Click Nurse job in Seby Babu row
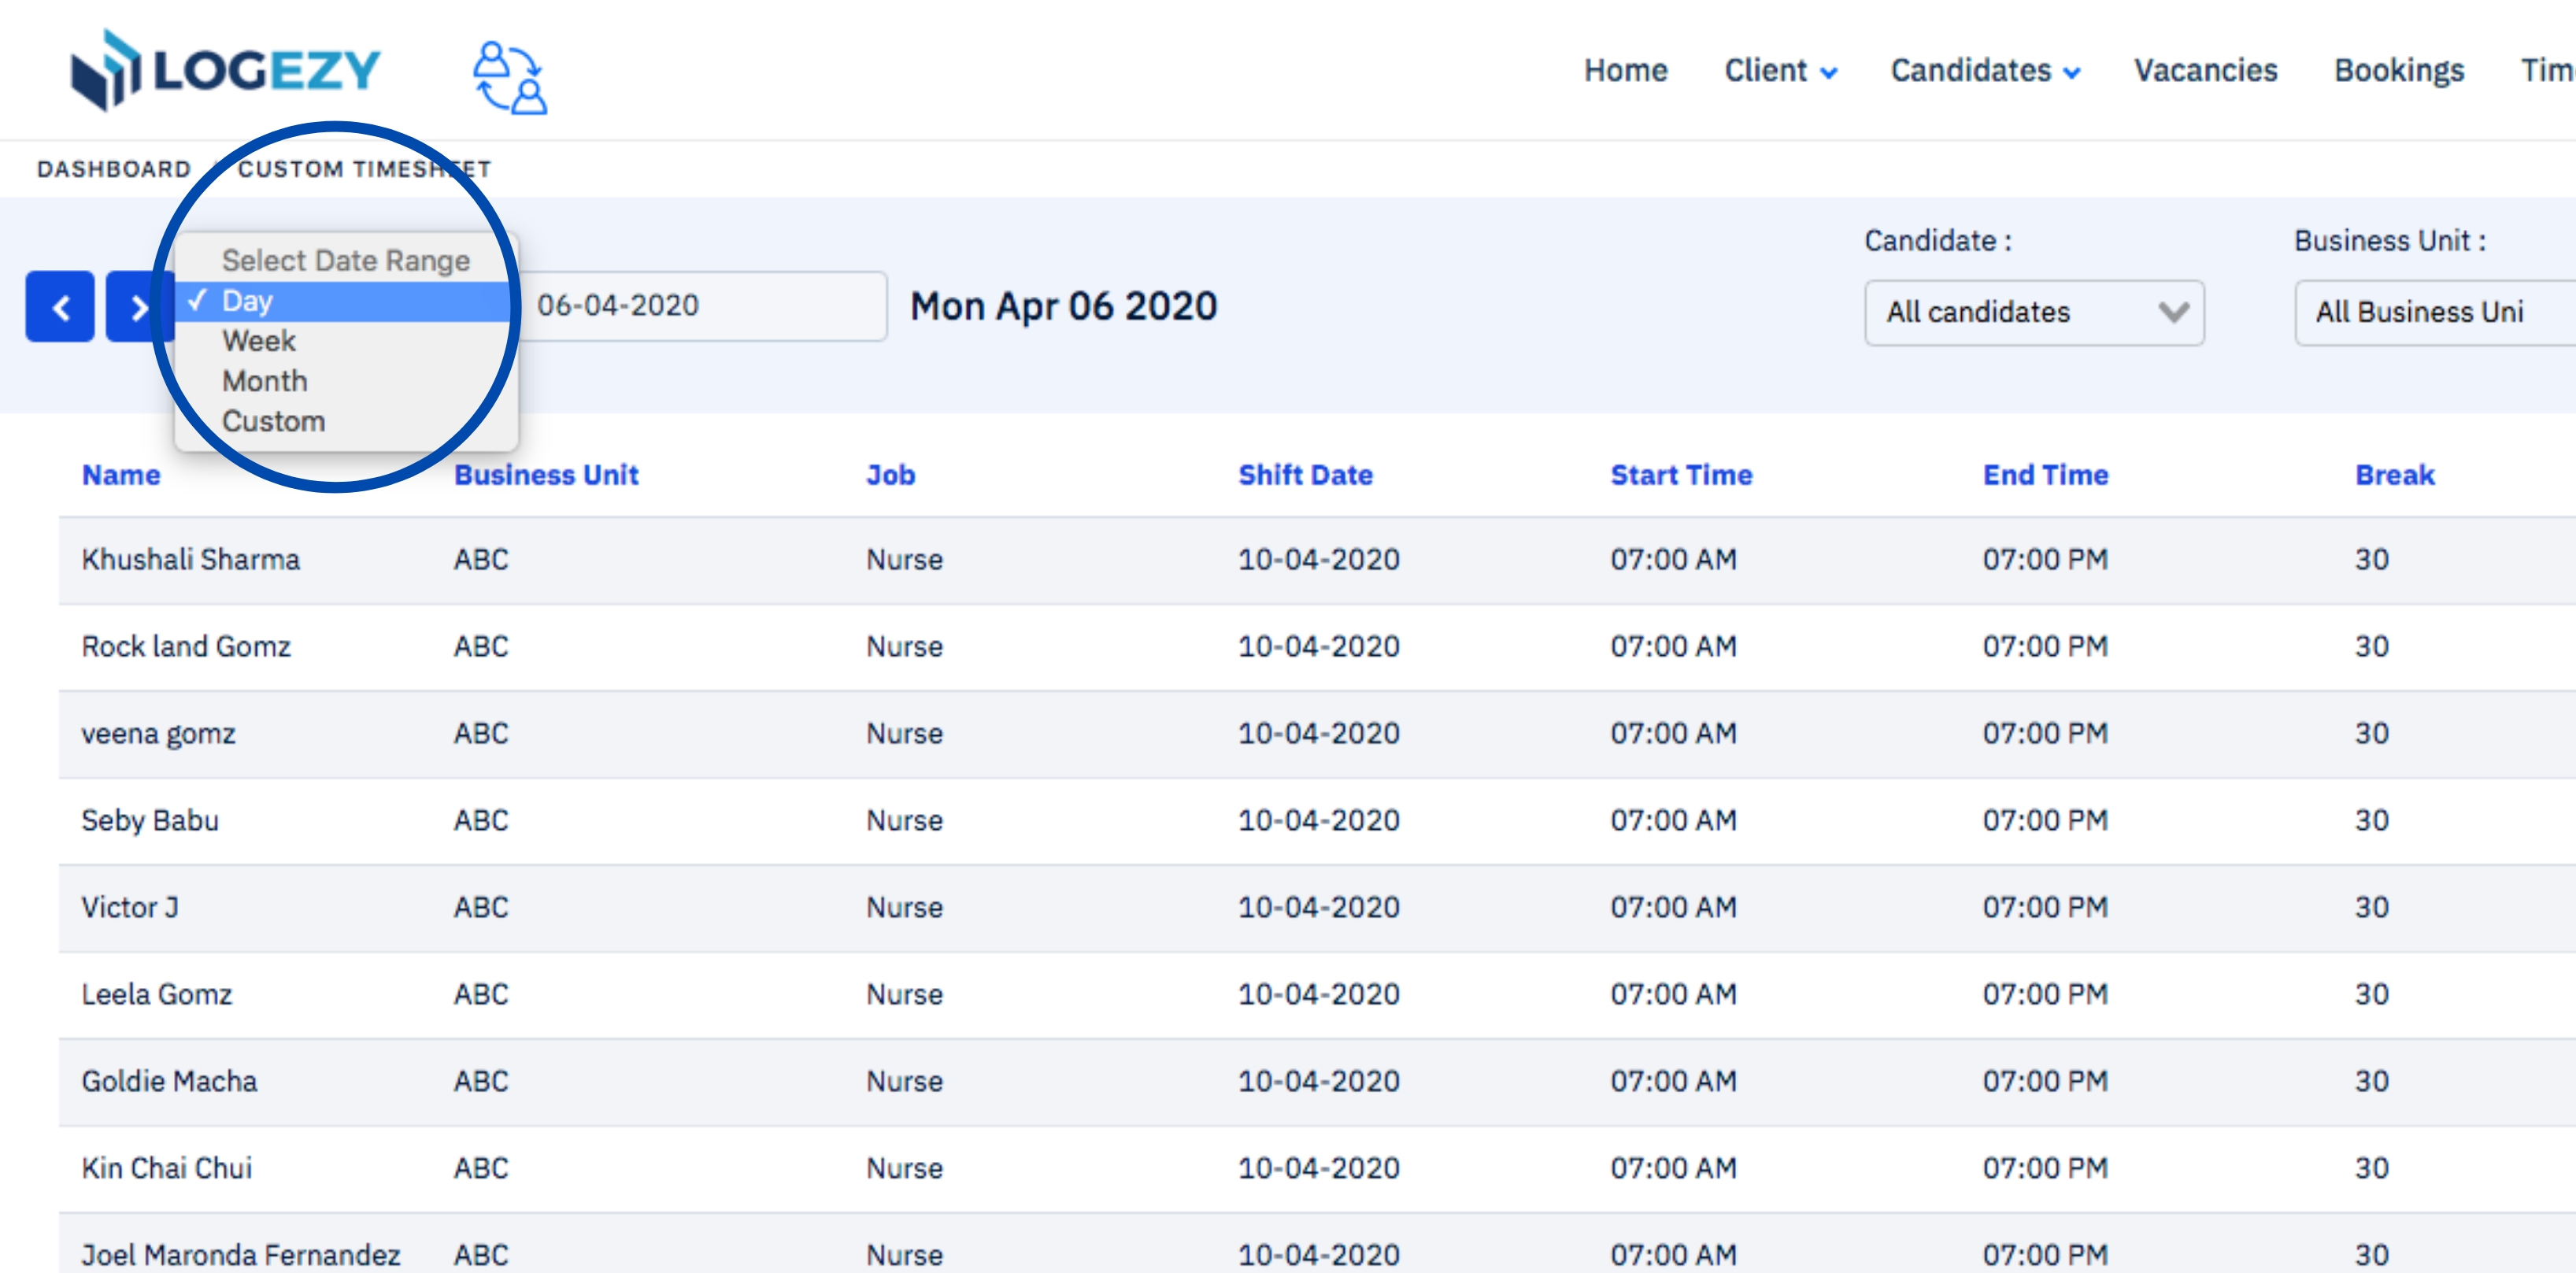The image size is (2576, 1273). [904, 820]
